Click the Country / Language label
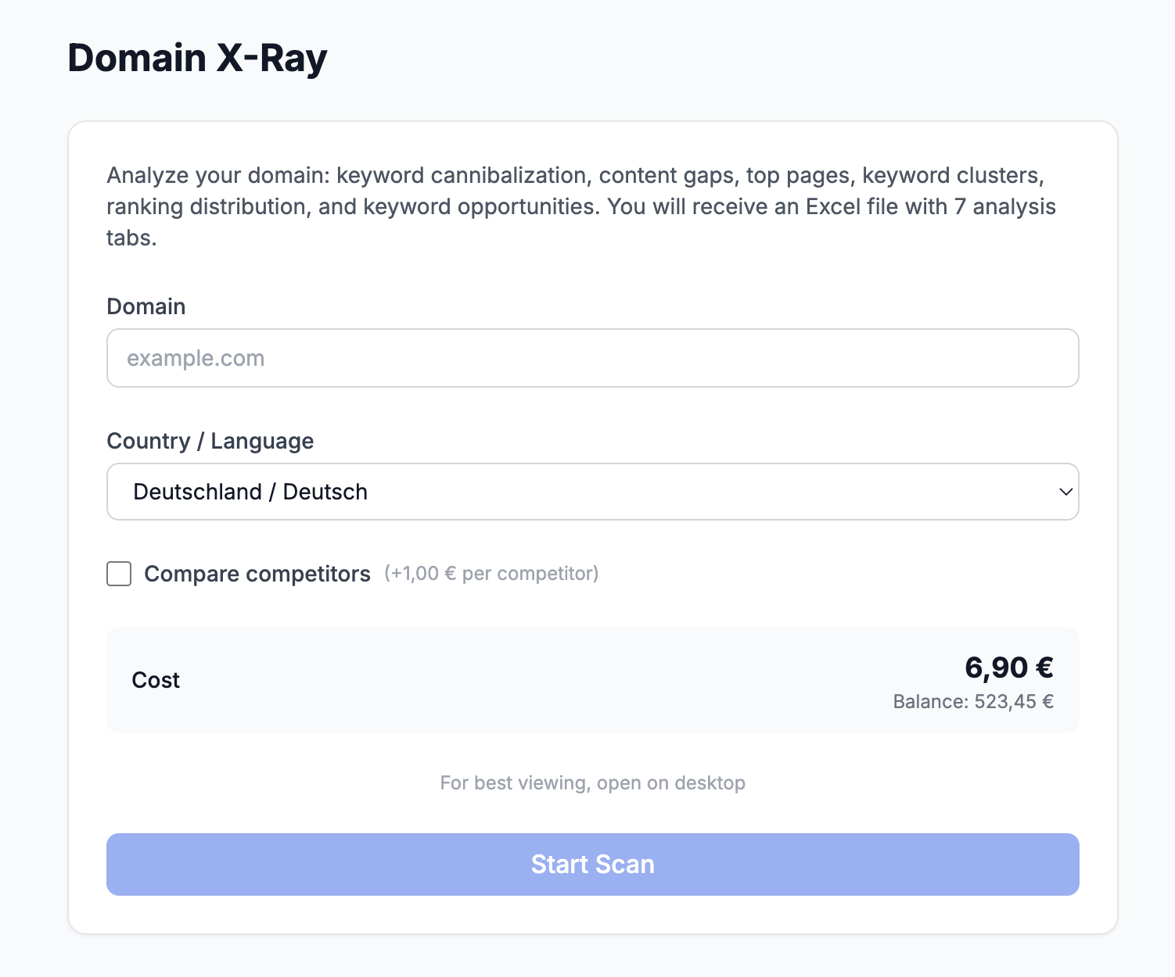 (x=210, y=441)
